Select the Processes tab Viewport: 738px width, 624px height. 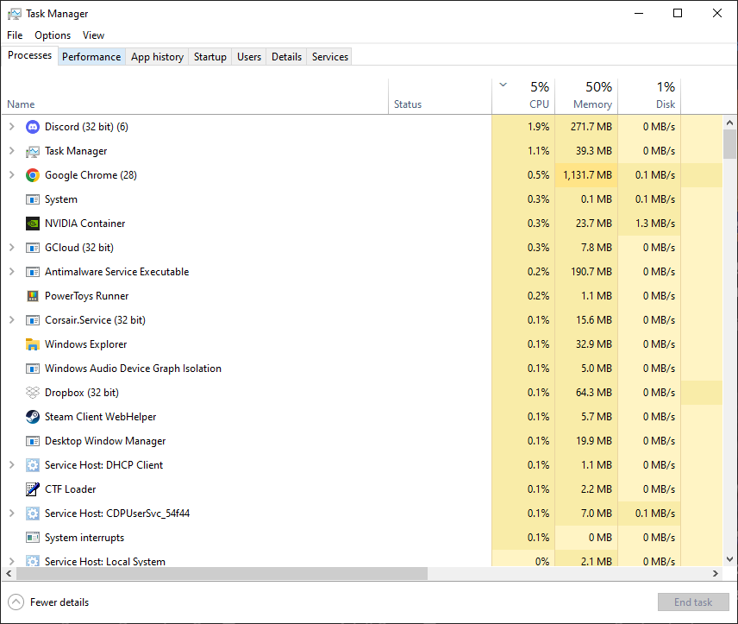[29, 55]
